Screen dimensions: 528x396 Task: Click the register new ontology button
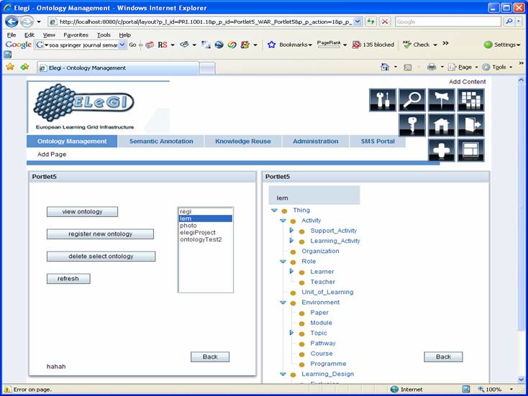click(x=100, y=234)
